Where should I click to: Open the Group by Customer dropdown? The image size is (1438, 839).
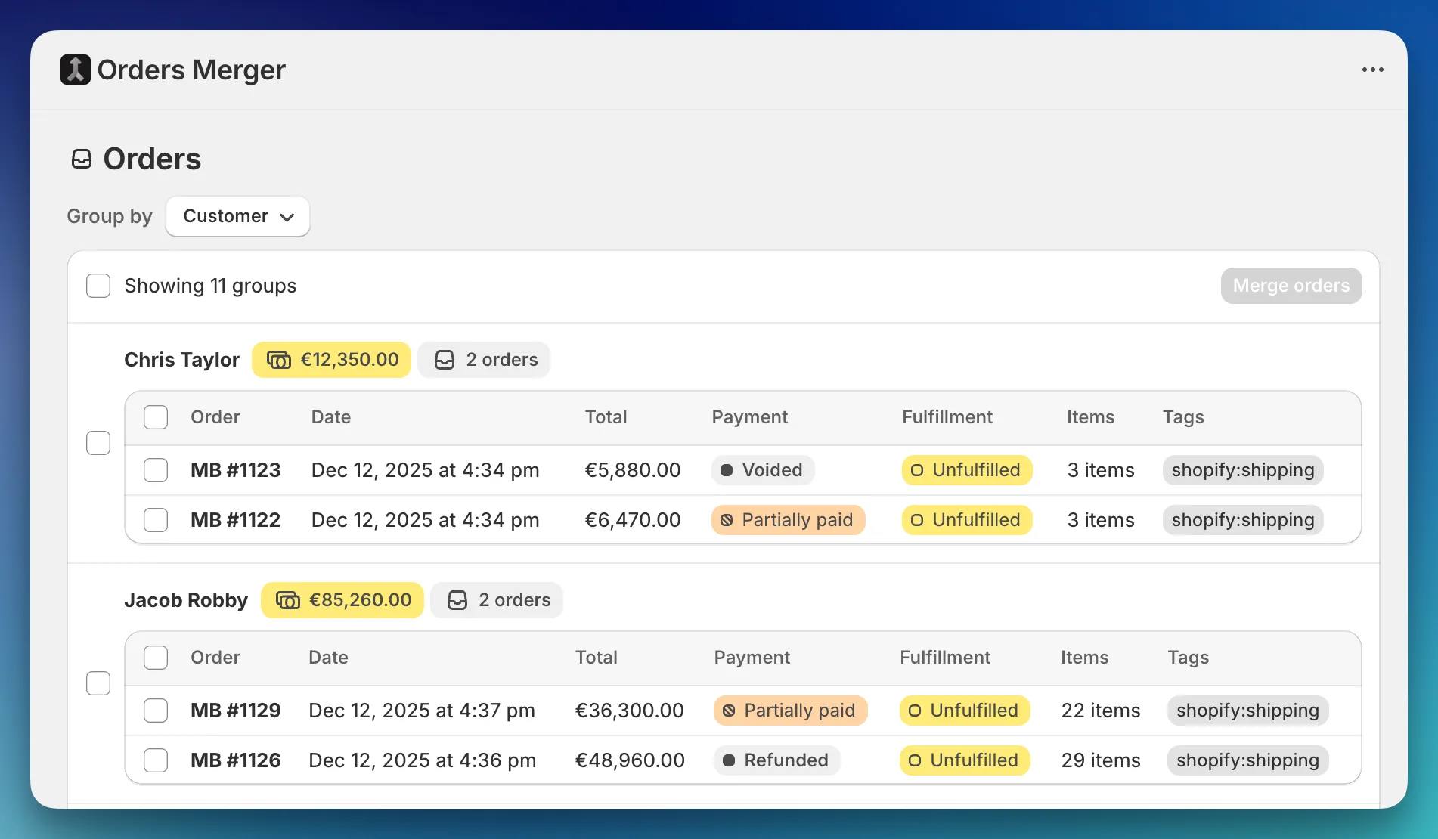(237, 216)
